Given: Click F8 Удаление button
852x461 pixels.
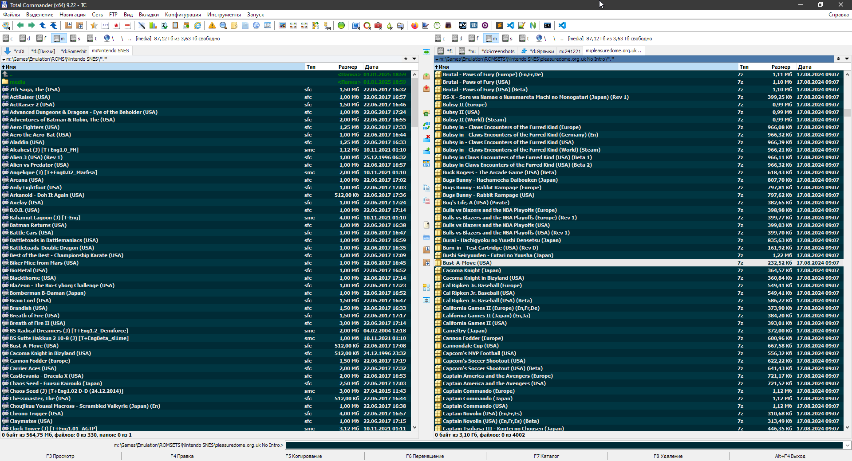Looking at the screenshot, I should (x=668, y=456).
